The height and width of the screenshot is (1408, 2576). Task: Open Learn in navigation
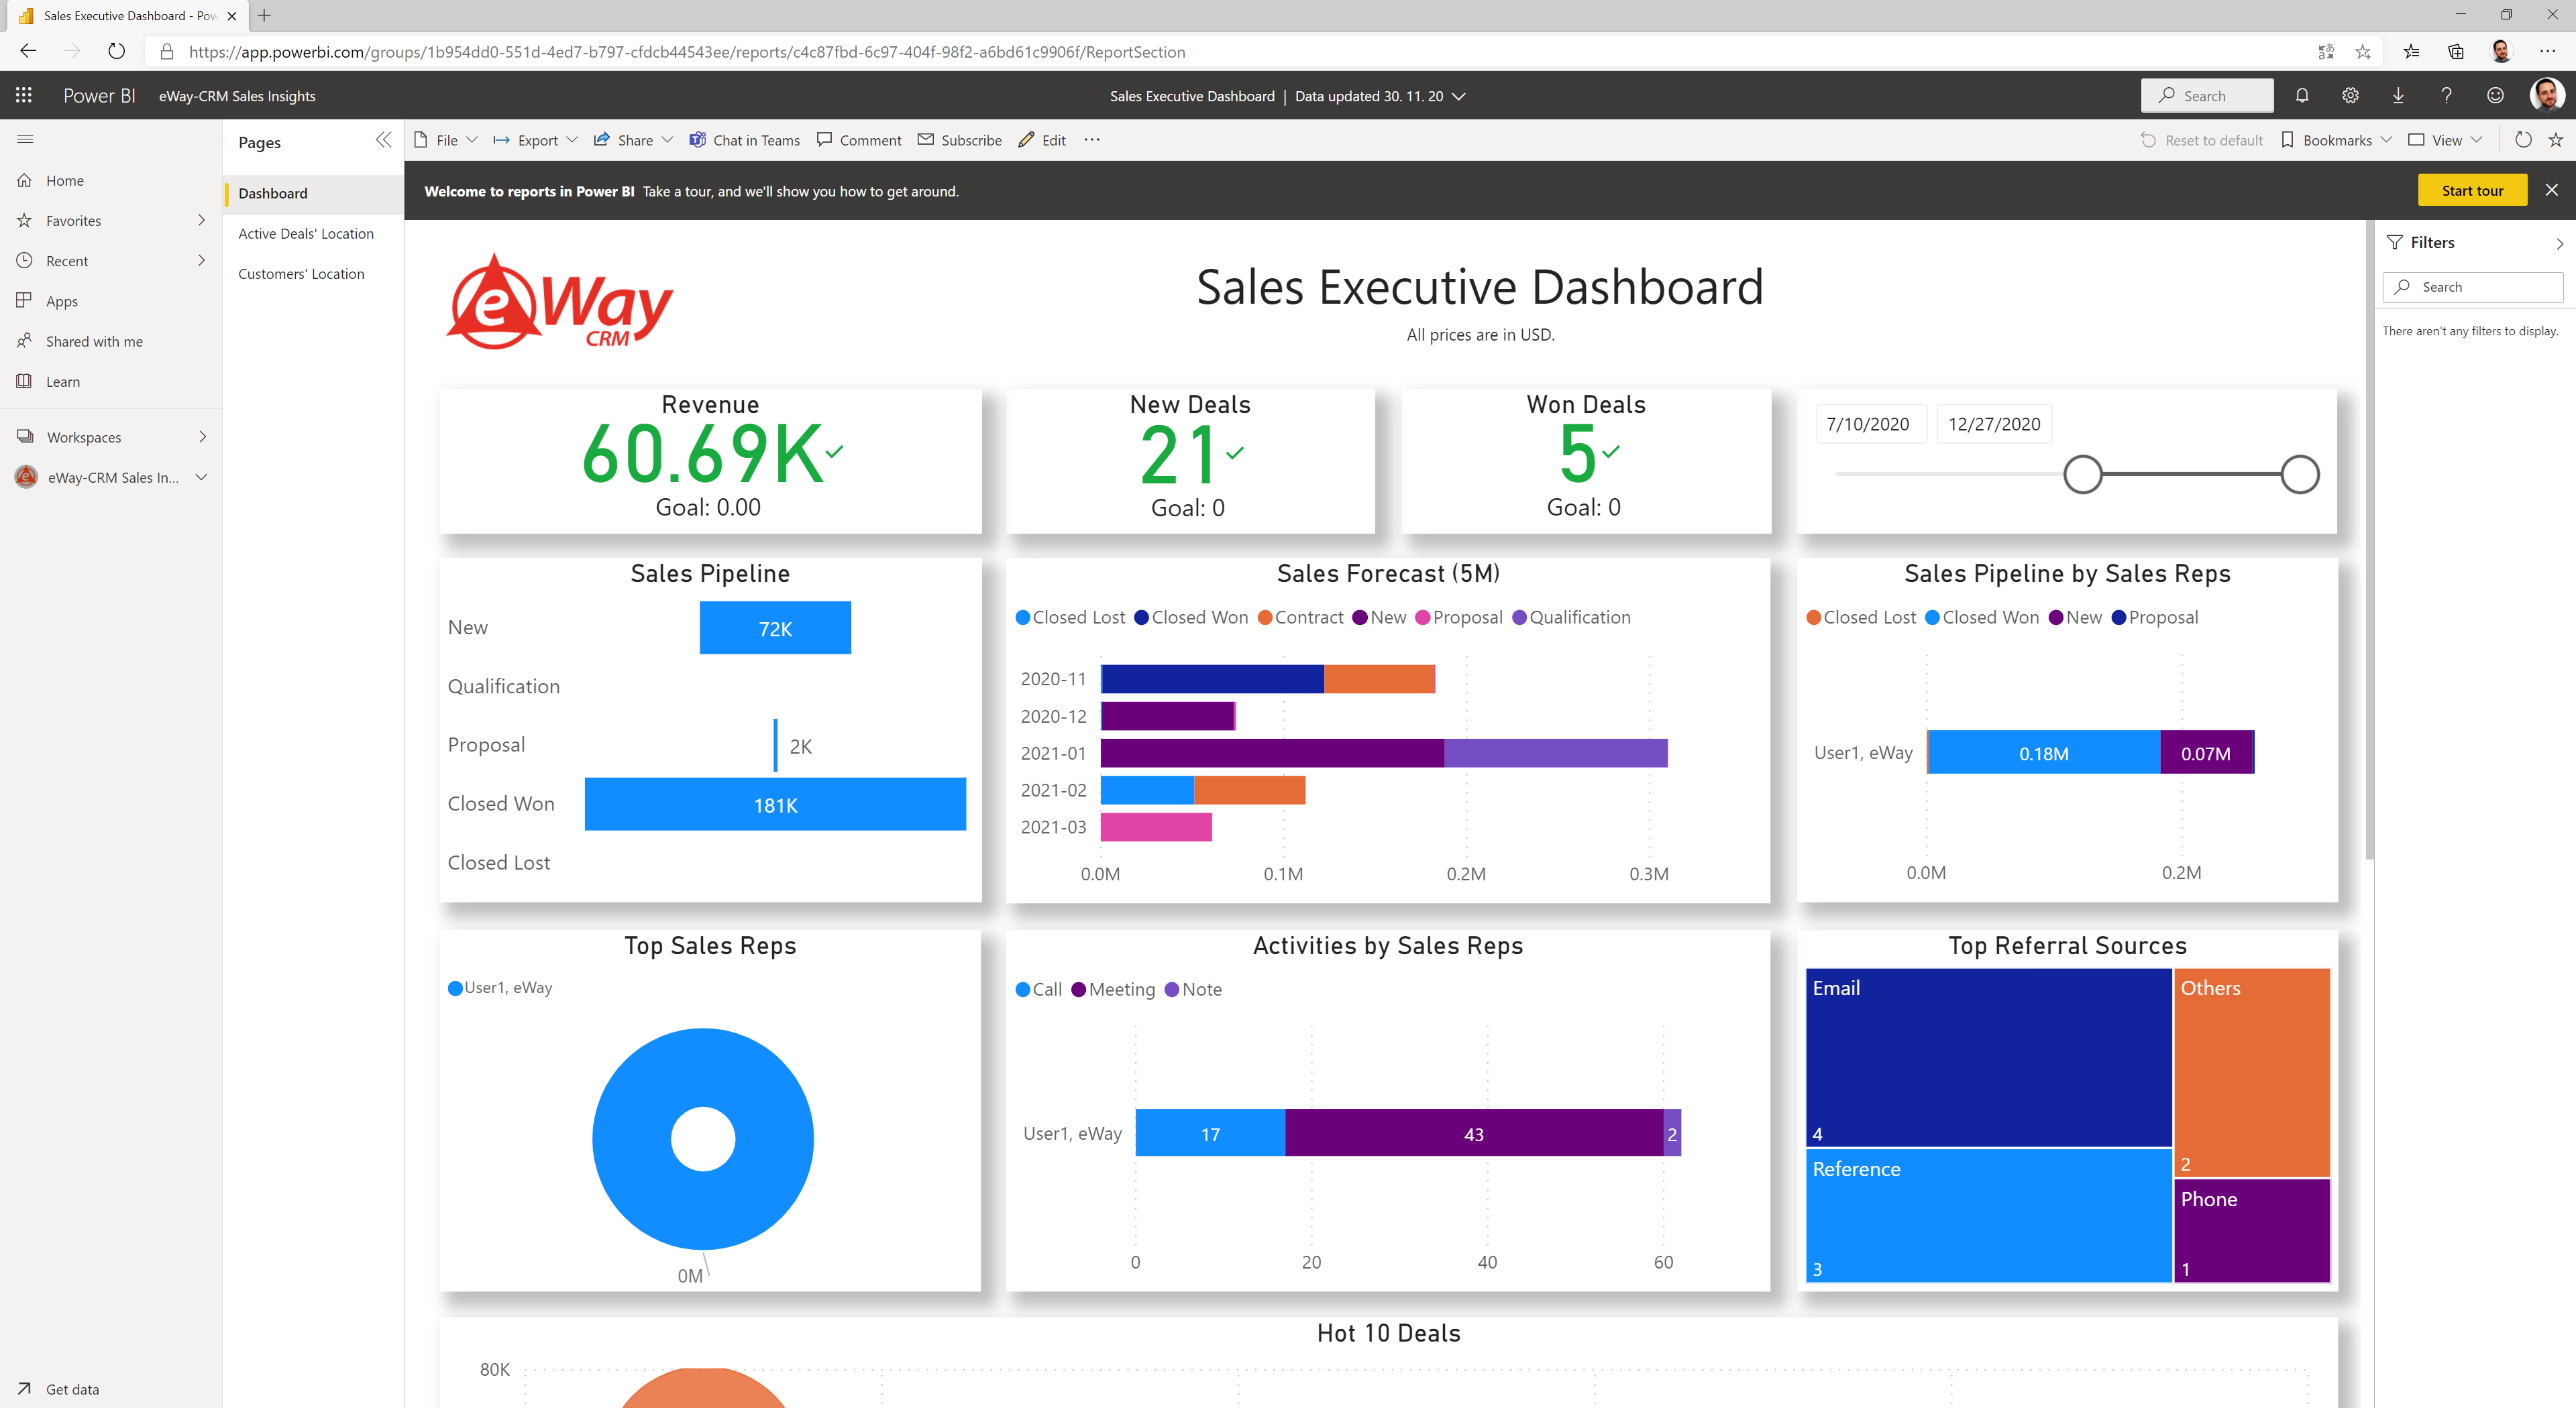pyautogui.click(x=62, y=382)
